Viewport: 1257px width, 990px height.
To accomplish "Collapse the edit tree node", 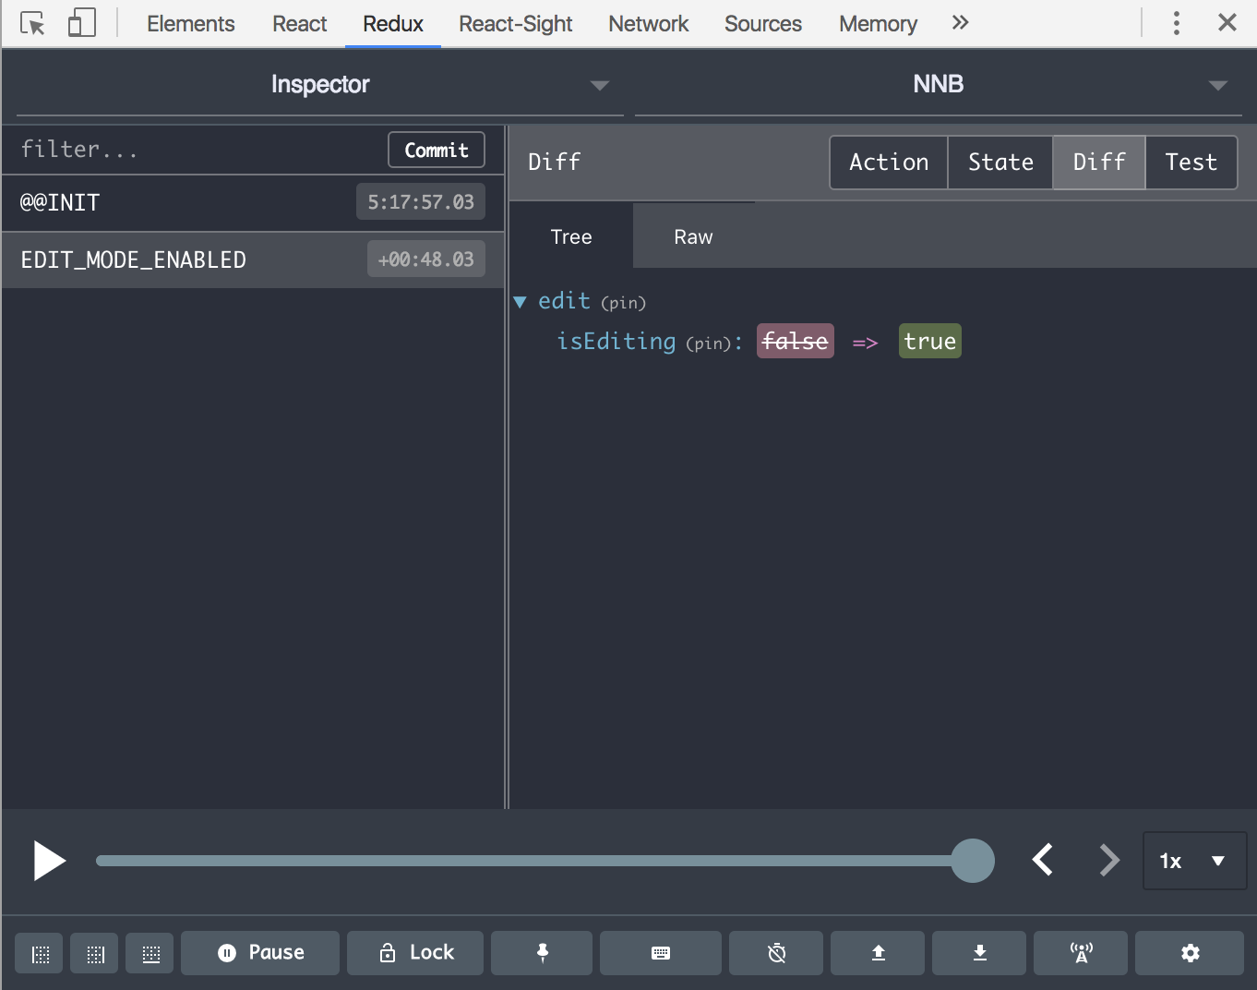I will pyautogui.click(x=520, y=302).
